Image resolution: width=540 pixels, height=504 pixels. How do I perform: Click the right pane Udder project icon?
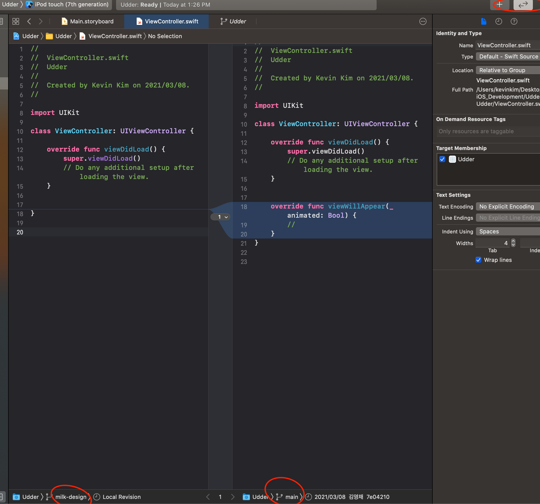coord(246,497)
